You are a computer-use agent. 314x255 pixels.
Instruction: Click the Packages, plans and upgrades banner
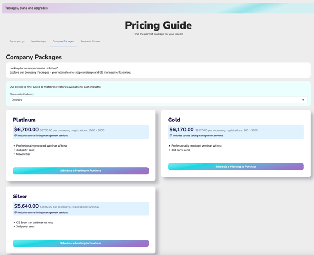click(x=158, y=8)
